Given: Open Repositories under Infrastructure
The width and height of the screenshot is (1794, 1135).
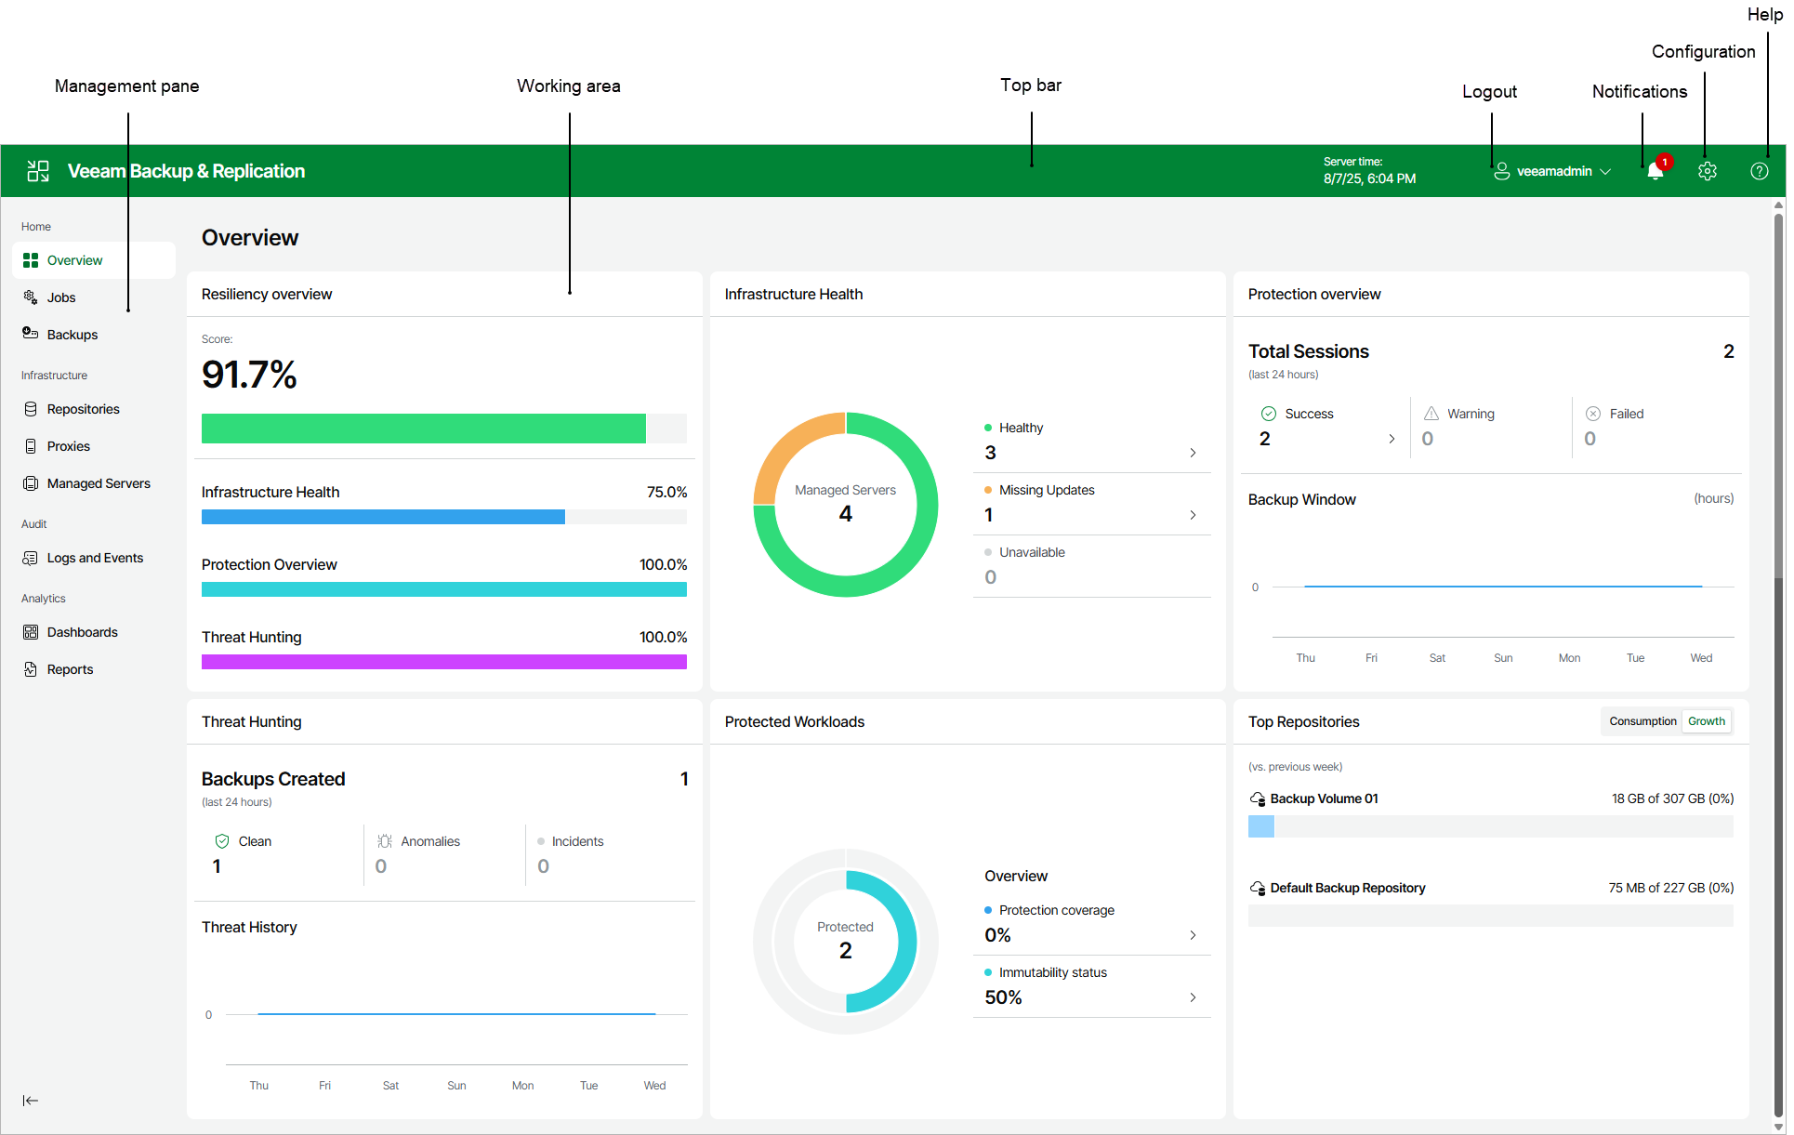Looking at the screenshot, I should pyautogui.click(x=83, y=409).
